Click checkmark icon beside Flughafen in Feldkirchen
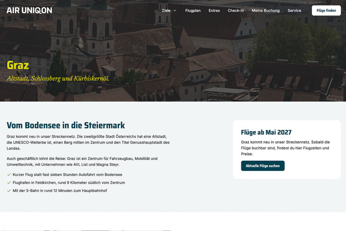Screen dimensions: 346x231 pos(9,182)
